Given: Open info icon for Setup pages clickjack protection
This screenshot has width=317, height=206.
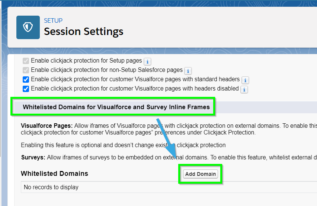Looking at the screenshot, I should pos(147,61).
